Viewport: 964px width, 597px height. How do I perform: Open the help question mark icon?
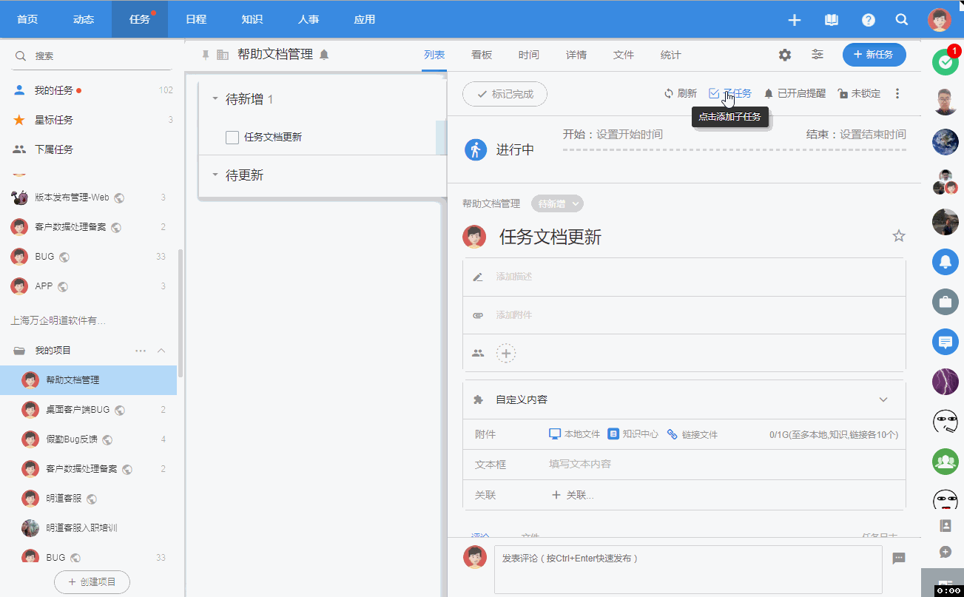869,20
